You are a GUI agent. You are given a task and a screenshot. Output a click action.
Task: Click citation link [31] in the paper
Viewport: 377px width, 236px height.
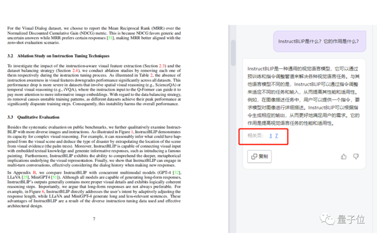(x=110, y=38)
